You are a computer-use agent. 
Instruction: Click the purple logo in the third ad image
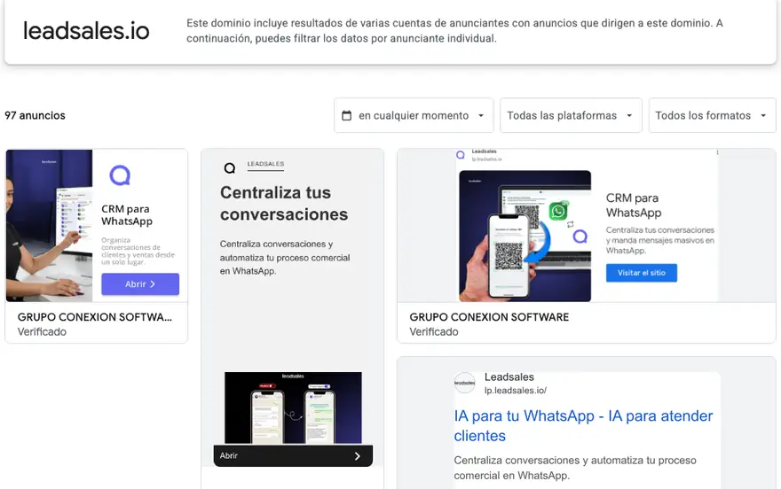coord(580,237)
